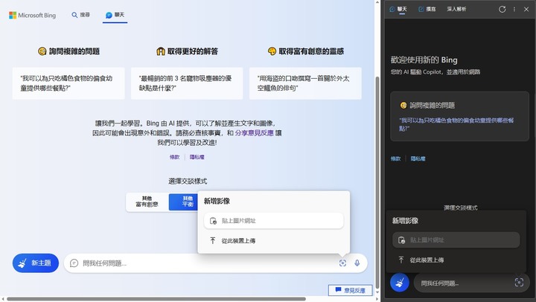Click the Microsoft Bing logo
This screenshot has height=302, width=536.
click(33, 15)
